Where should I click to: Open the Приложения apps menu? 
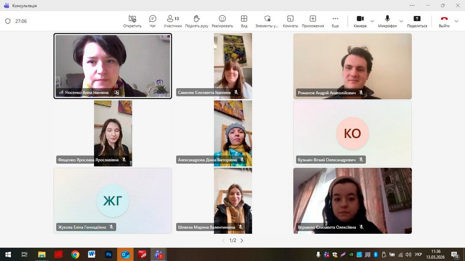(x=313, y=21)
